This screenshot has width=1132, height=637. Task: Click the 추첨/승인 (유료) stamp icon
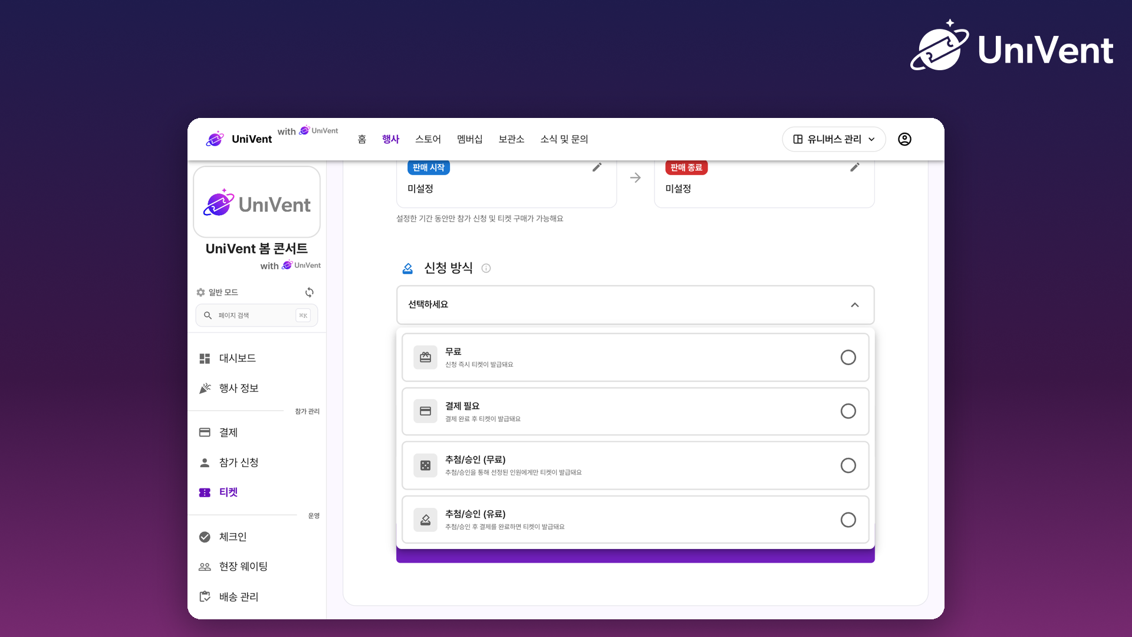tap(425, 520)
